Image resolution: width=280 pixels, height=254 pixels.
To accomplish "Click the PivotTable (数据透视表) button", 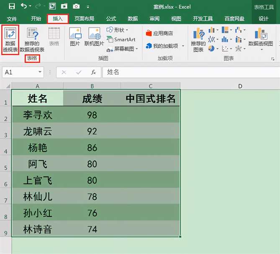I will 10,39.
